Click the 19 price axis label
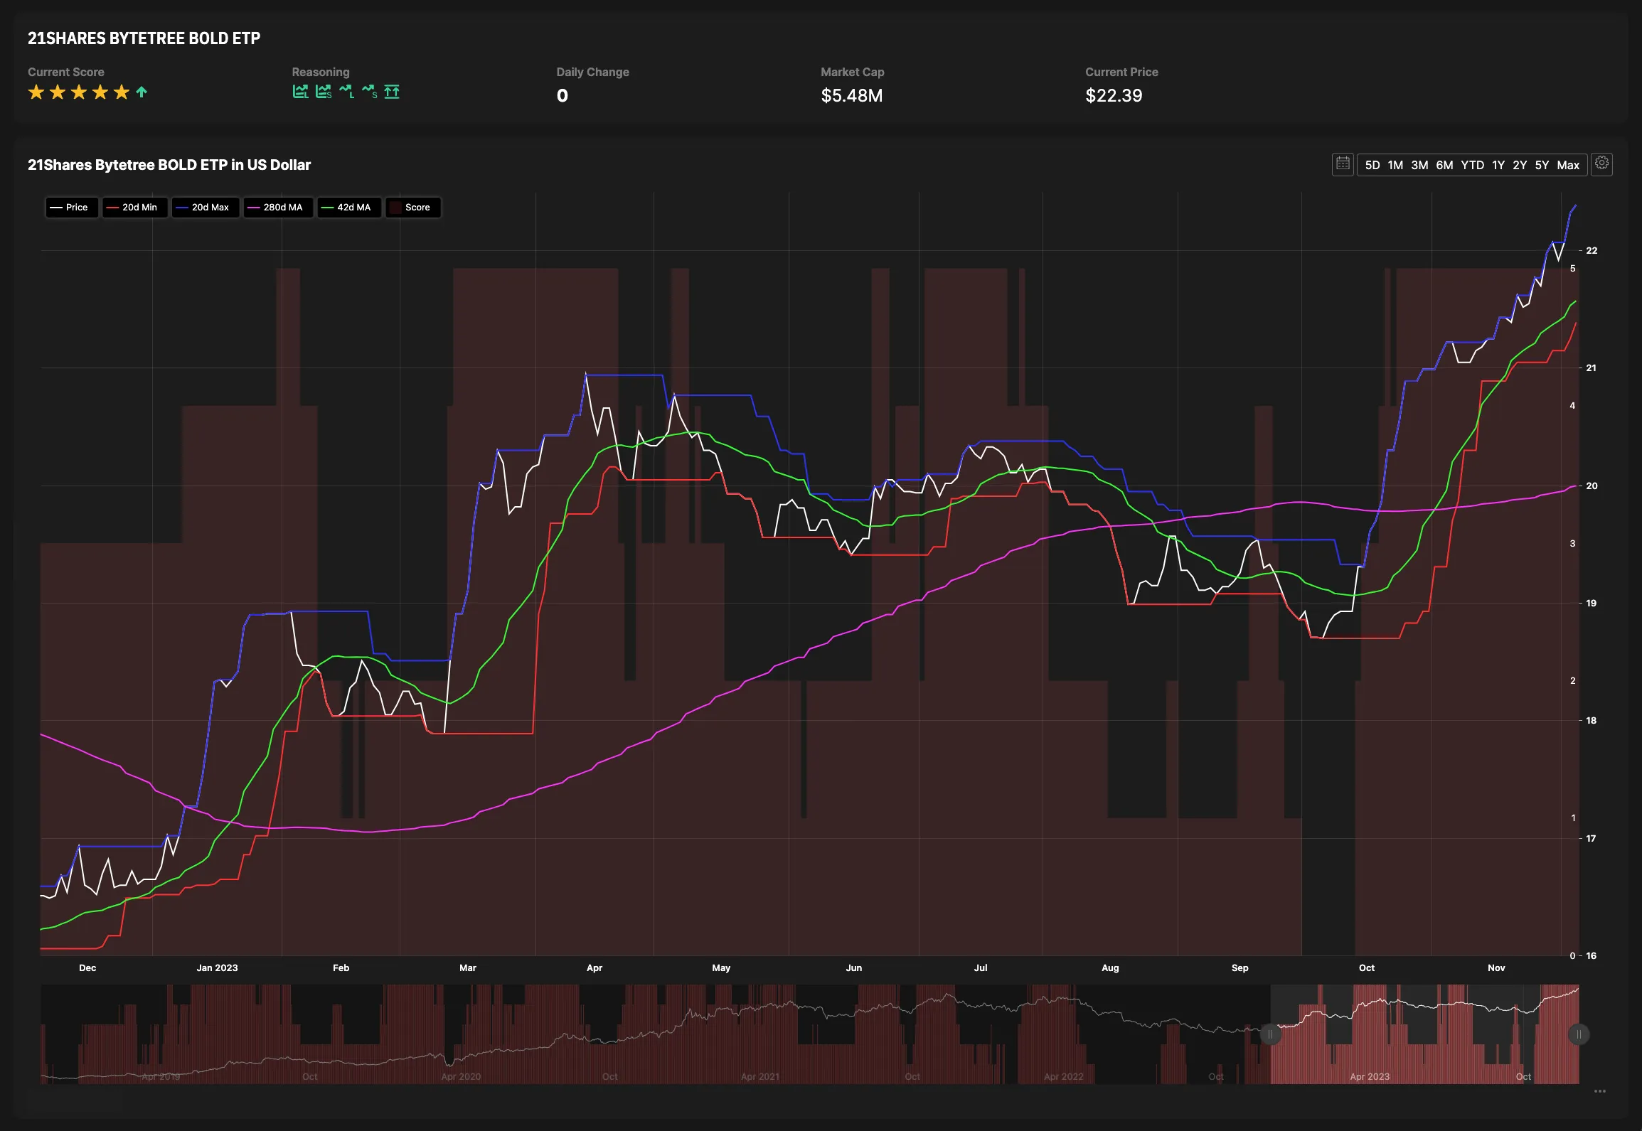This screenshot has width=1642, height=1131. 1592,603
